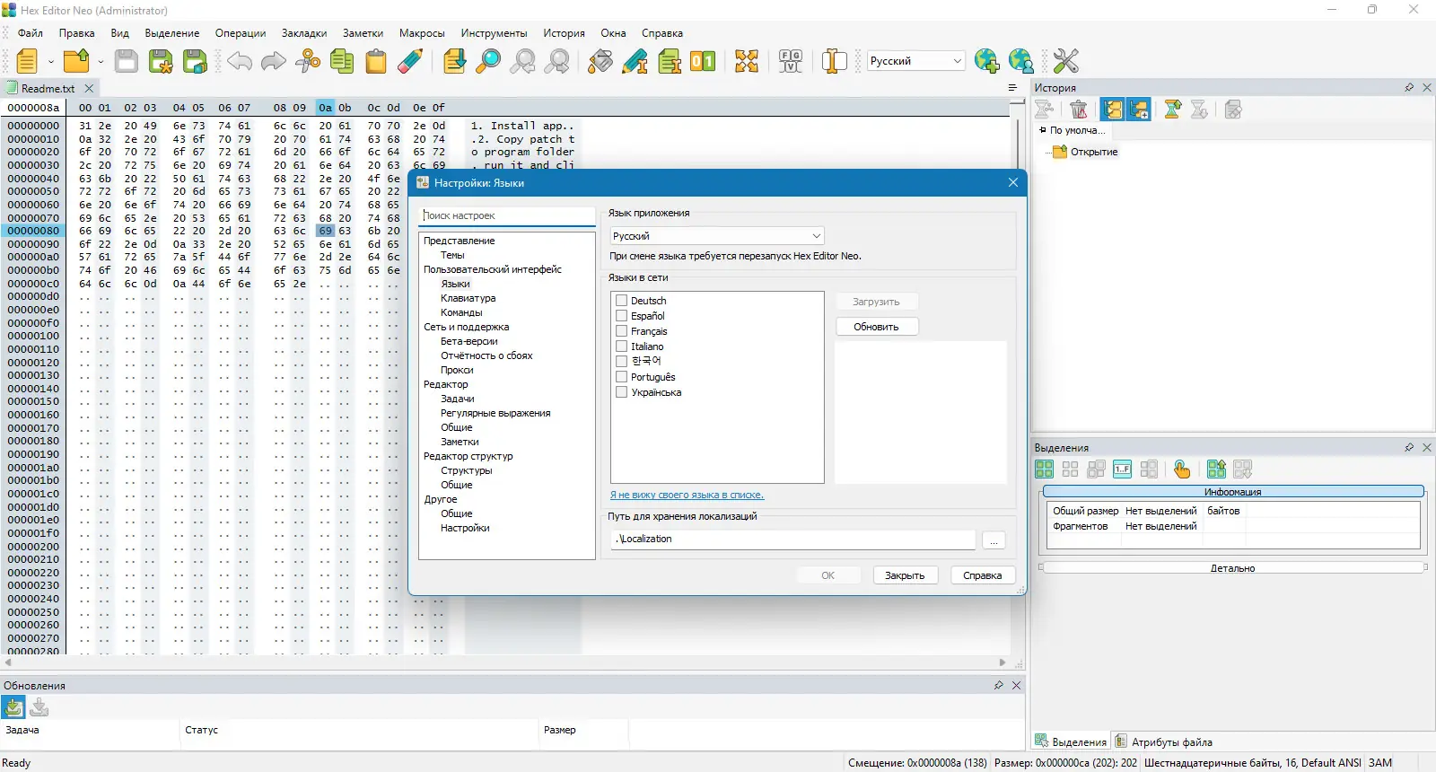This screenshot has height=772, width=1436.
Task: Click the Find magnifier icon
Action: click(488, 61)
